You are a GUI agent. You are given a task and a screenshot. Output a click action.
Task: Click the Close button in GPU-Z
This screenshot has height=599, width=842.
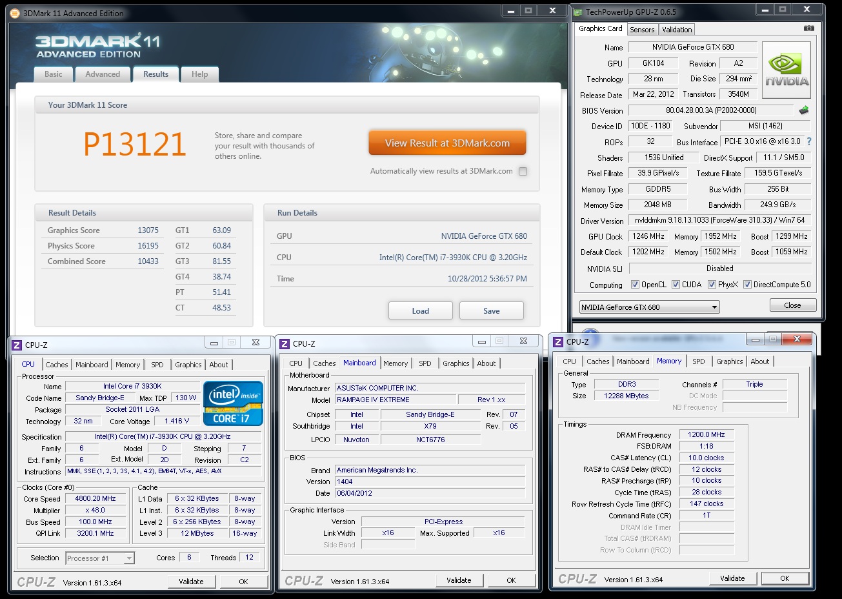coord(792,305)
